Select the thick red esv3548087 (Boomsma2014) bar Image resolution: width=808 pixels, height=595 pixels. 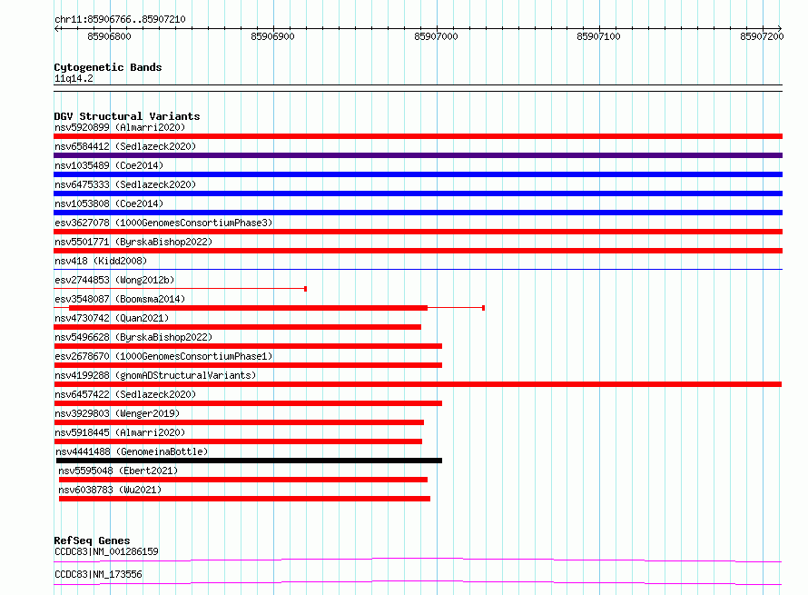coord(249,308)
